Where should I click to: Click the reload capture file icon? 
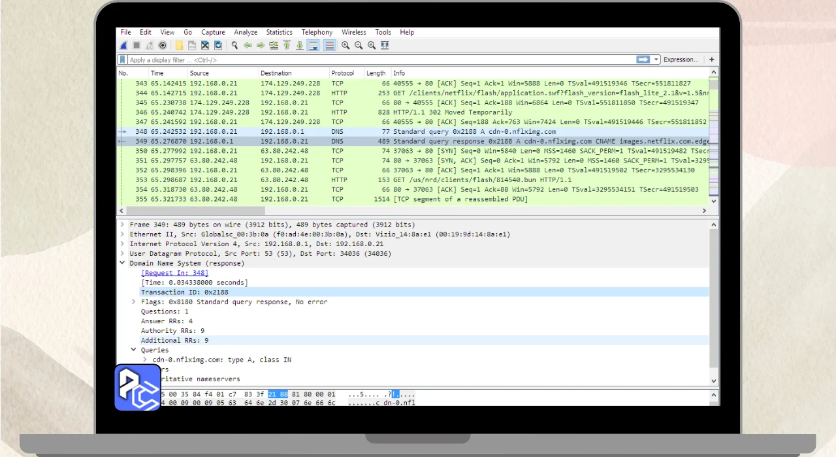(218, 46)
